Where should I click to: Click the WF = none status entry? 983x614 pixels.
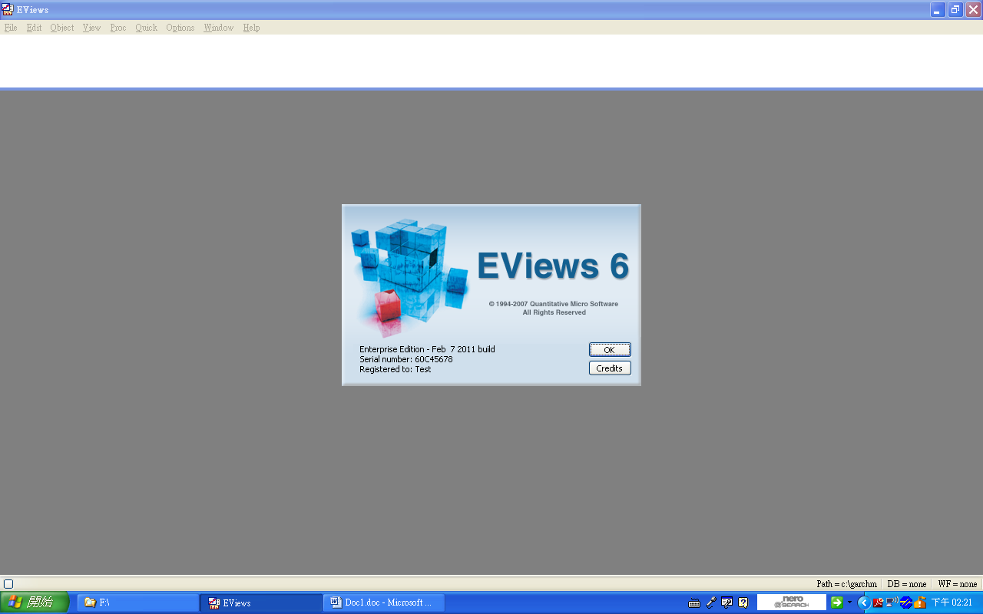[958, 584]
